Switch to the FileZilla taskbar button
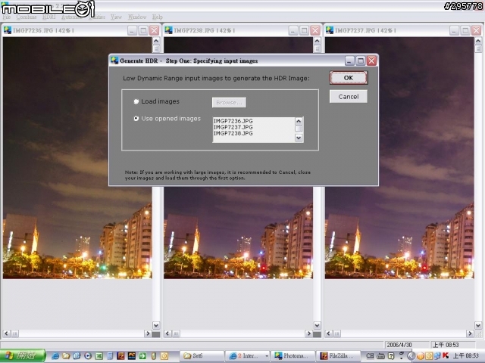The image size is (485, 363). point(338,356)
